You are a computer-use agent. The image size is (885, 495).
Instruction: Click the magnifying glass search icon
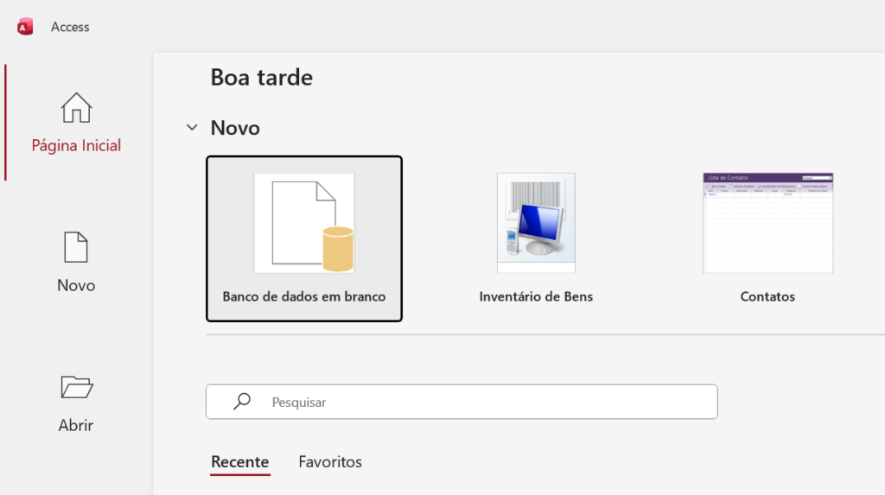tap(243, 402)
